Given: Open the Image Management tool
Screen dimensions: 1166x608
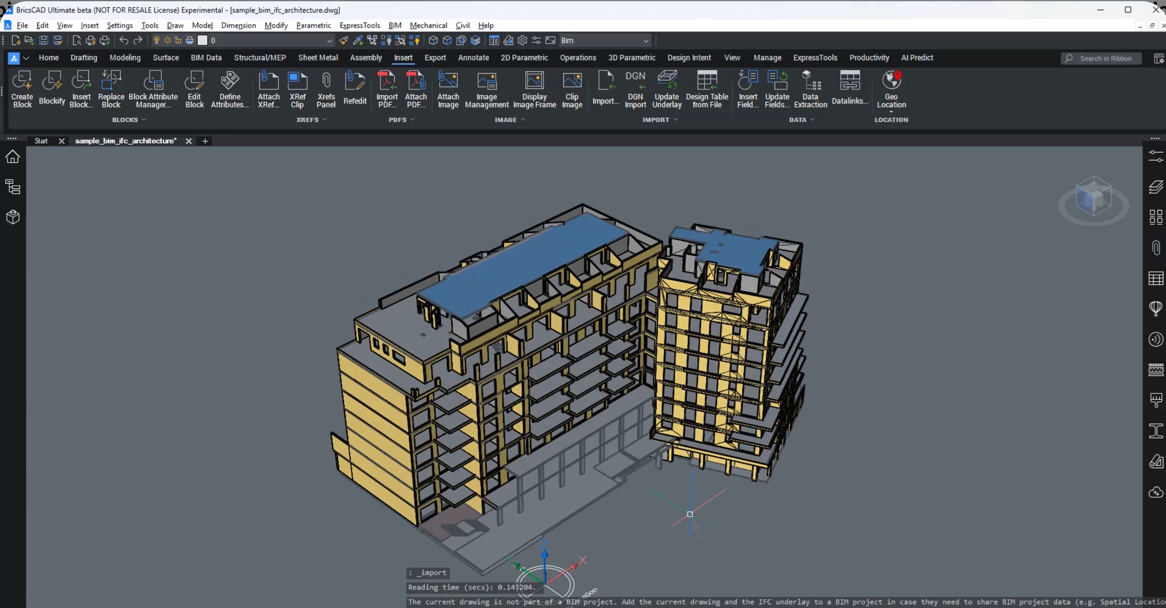Looking at the screenshot, I should 487,88.
